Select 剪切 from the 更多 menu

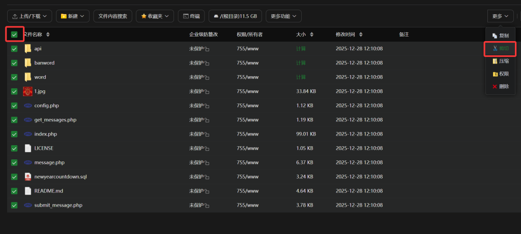[x=500, y=49]
